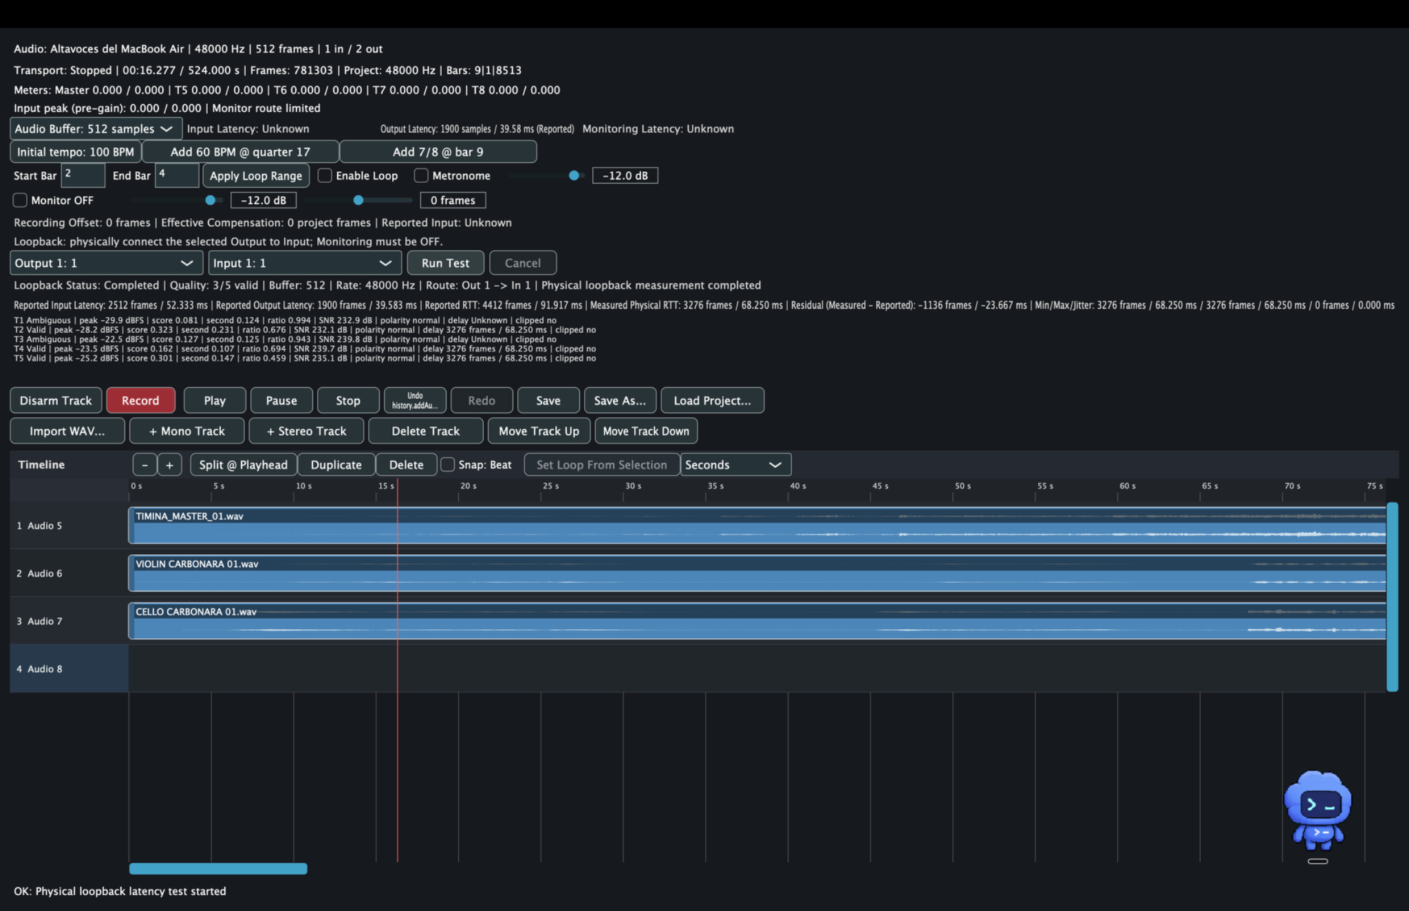Select the VIOLIN CARBONARA 01.wav clip
Image resolution: width=1409 pixels, height=911 pixels.
757,573
